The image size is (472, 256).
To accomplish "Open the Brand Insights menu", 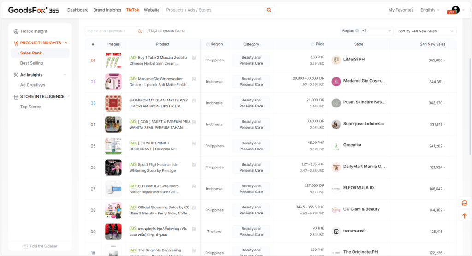I will point(107,10).
